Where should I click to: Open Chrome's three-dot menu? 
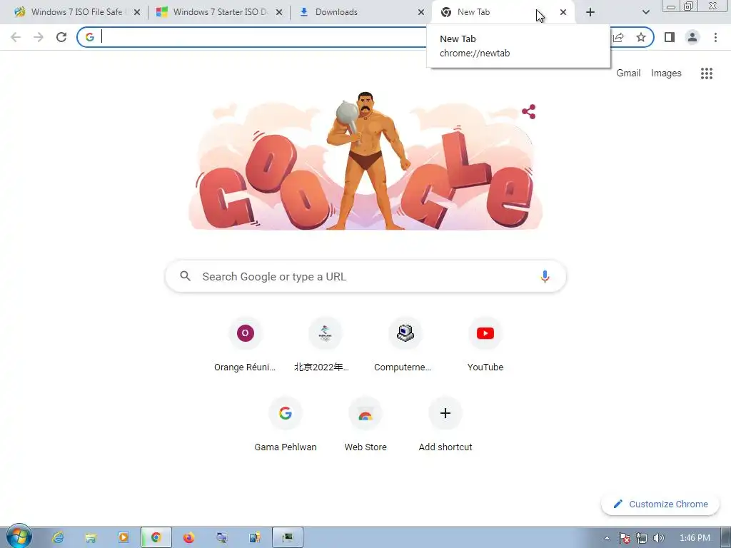715,37
